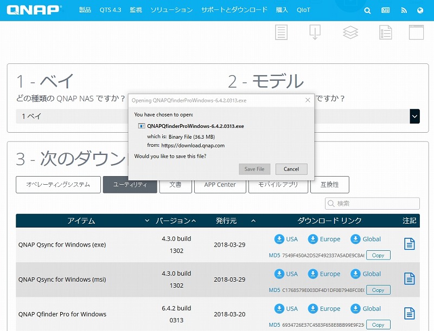Click the stacked layers icon below header
Screen dimensions: 434x331
pyautogui.click(x=350, y=33)
